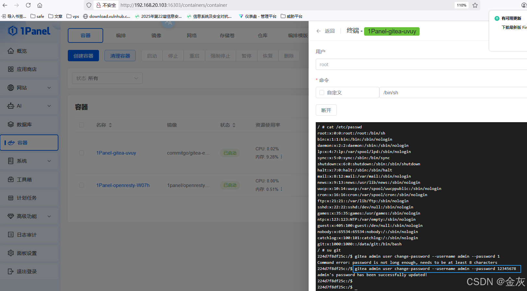Viewport: 527px width, 291px height.
Task: Click the 创建容器 button
Action: pos(83,56)
